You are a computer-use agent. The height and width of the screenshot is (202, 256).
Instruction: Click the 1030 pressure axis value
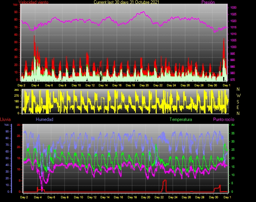tap(233, 7)
